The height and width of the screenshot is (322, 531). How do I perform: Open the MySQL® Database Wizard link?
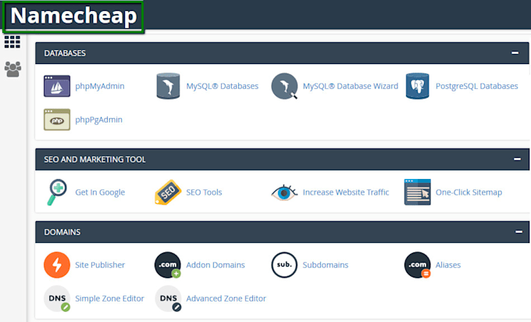pos(351,86)
